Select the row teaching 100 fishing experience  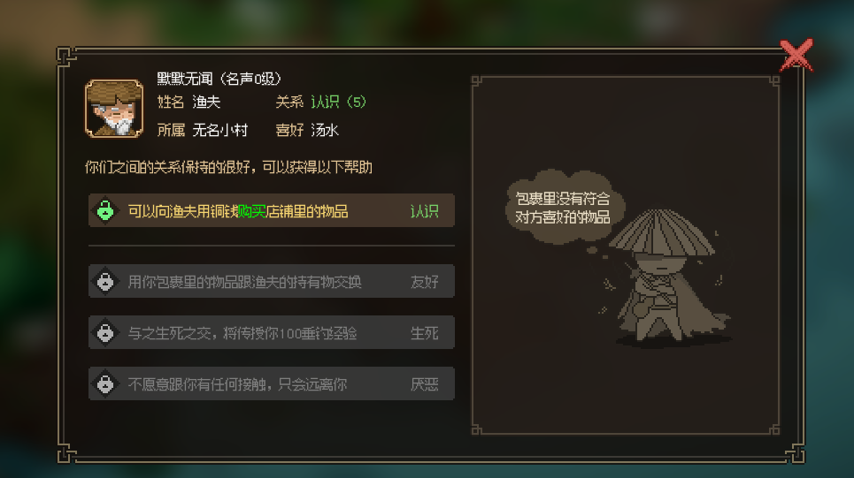[271, 332]
